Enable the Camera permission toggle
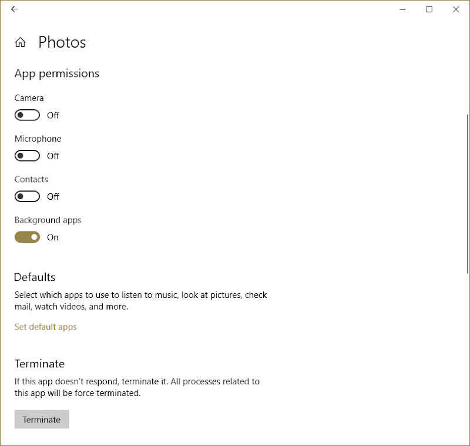 [x=27, y=115]
